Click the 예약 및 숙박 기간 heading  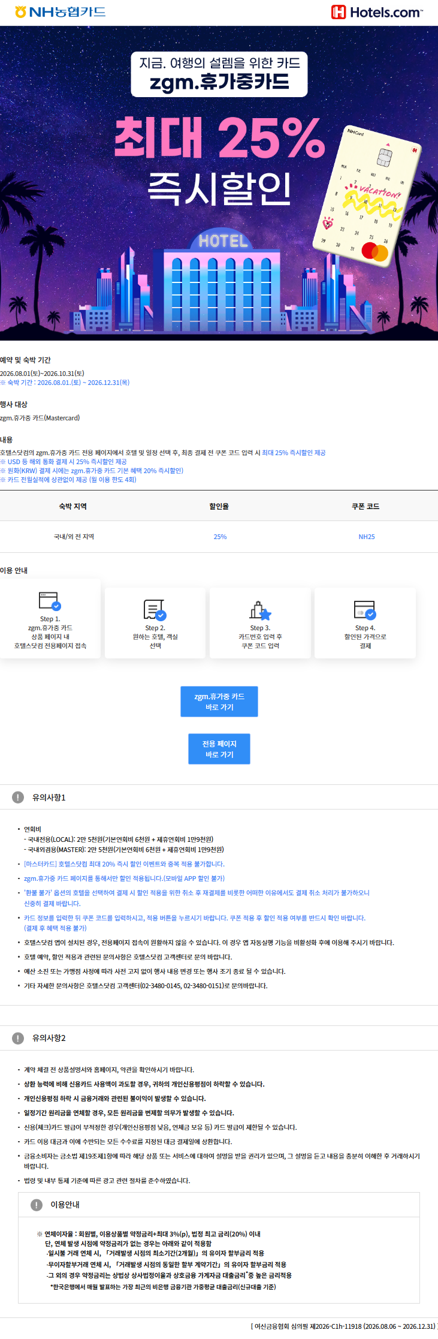25,360
